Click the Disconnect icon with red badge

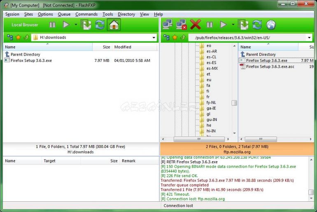tap(181, 25)
